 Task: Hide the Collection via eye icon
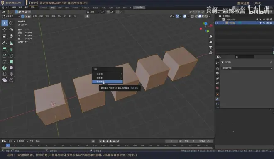click(x=264, y=19)
